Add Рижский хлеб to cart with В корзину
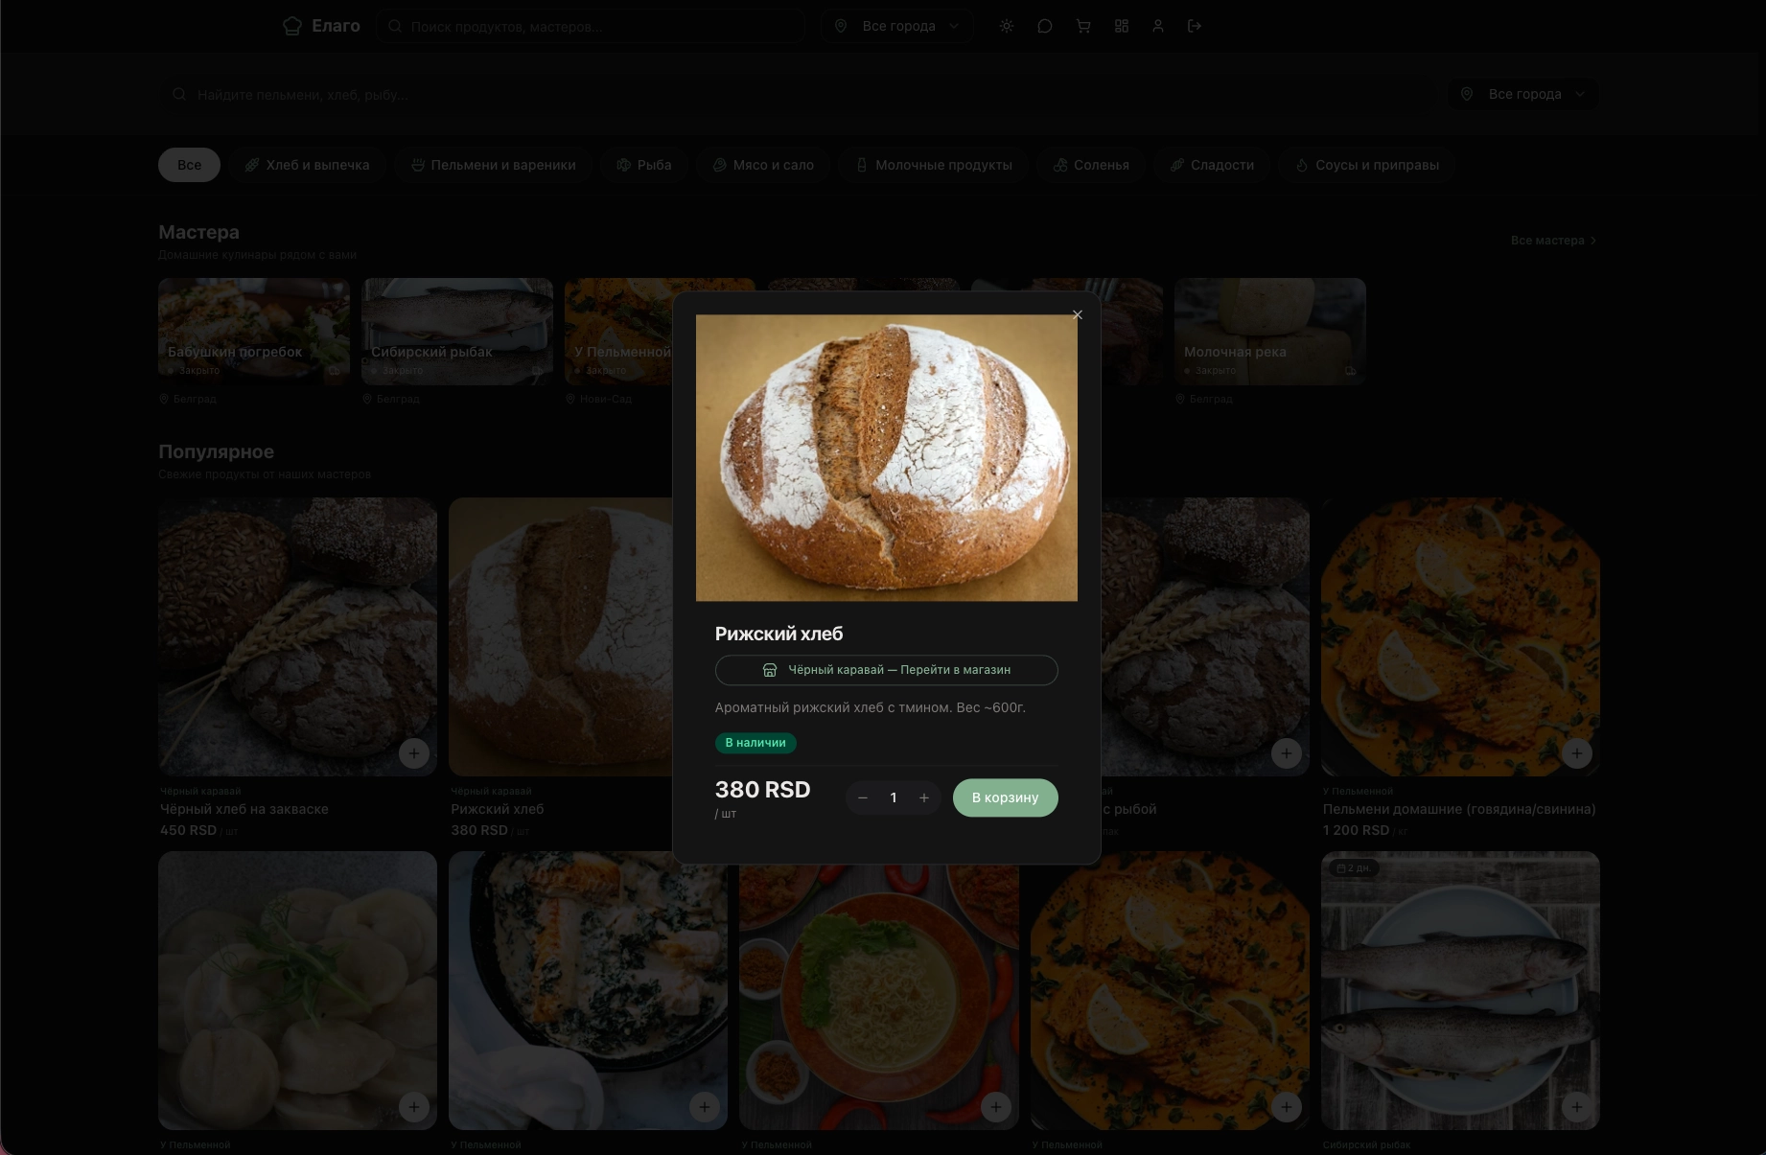Screen dimensions: 1766x1155 [1006, 797]
